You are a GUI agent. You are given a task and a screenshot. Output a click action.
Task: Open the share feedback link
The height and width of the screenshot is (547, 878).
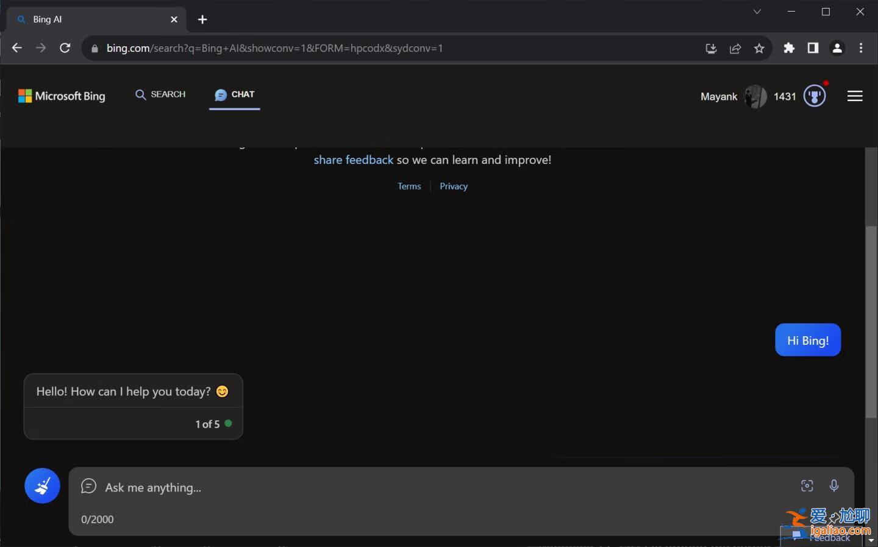[353, 160]
